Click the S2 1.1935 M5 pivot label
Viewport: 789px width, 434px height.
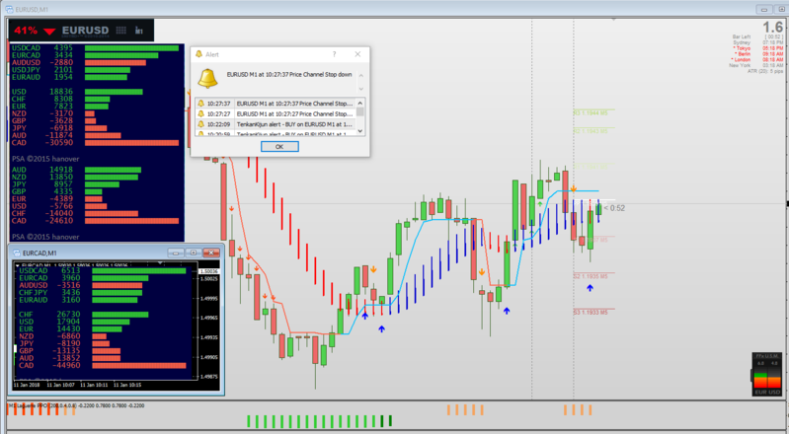591,276
